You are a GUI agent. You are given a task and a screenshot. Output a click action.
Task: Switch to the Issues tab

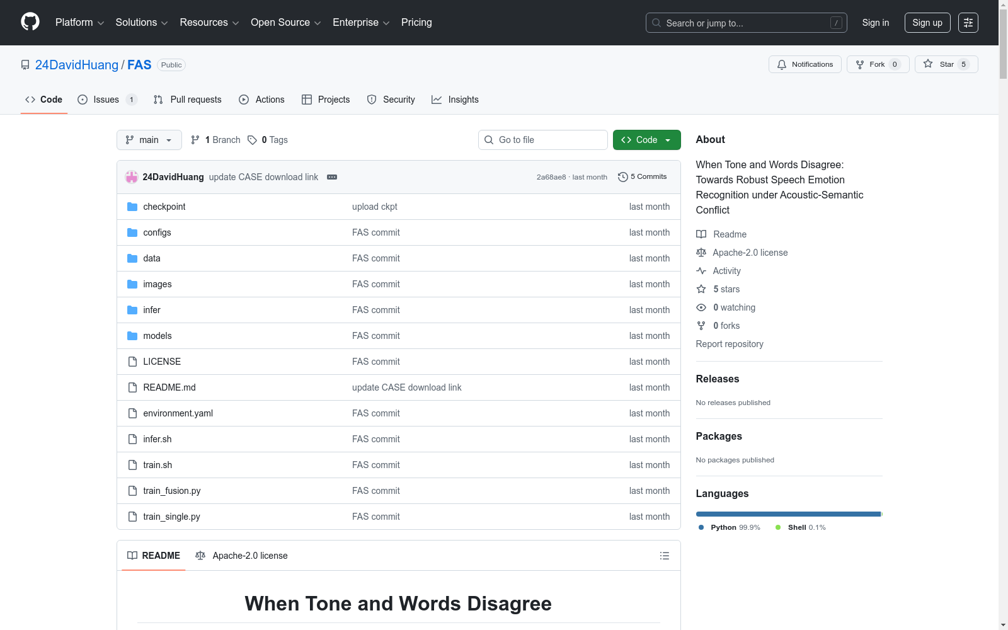click(107, 100)
